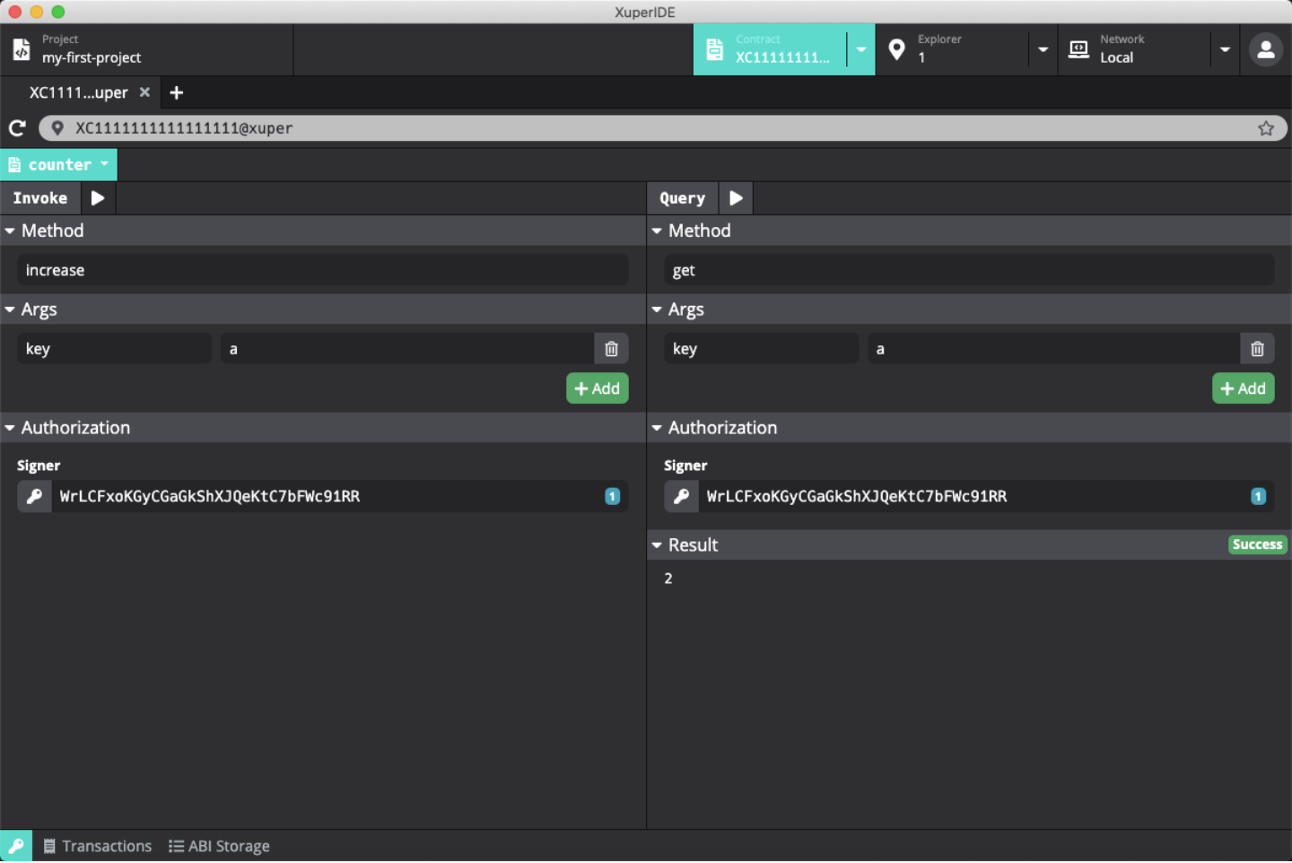Run the Query play button
Viewport: 1292px width, 863px height.
click(736, 198)
